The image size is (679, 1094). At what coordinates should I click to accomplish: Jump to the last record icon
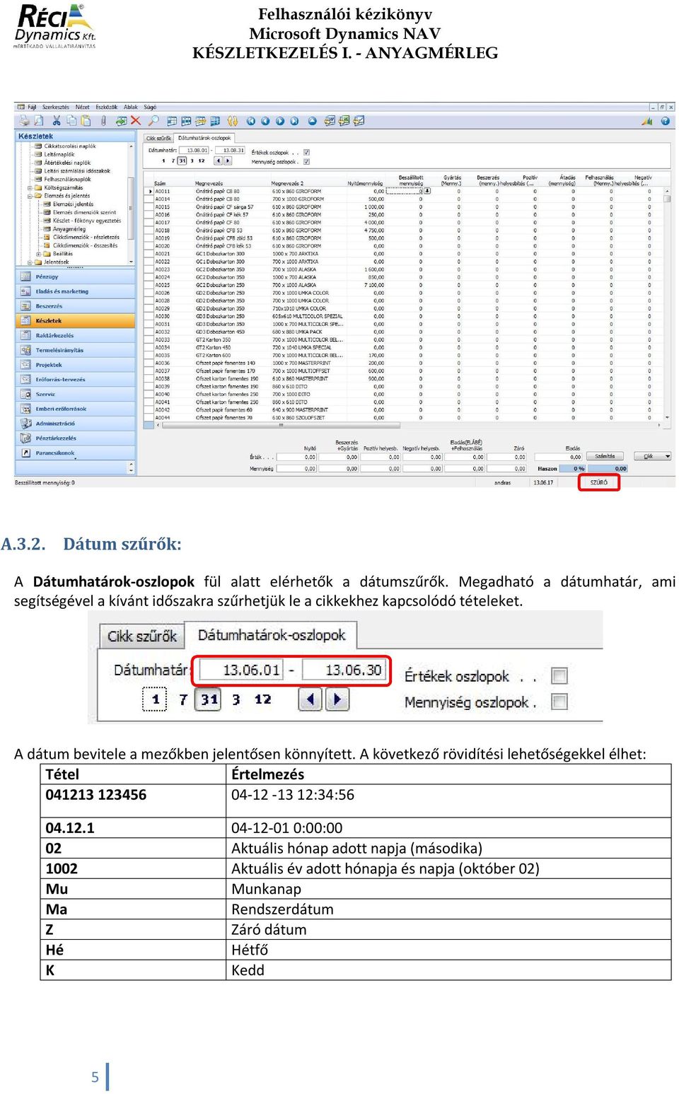294,121
